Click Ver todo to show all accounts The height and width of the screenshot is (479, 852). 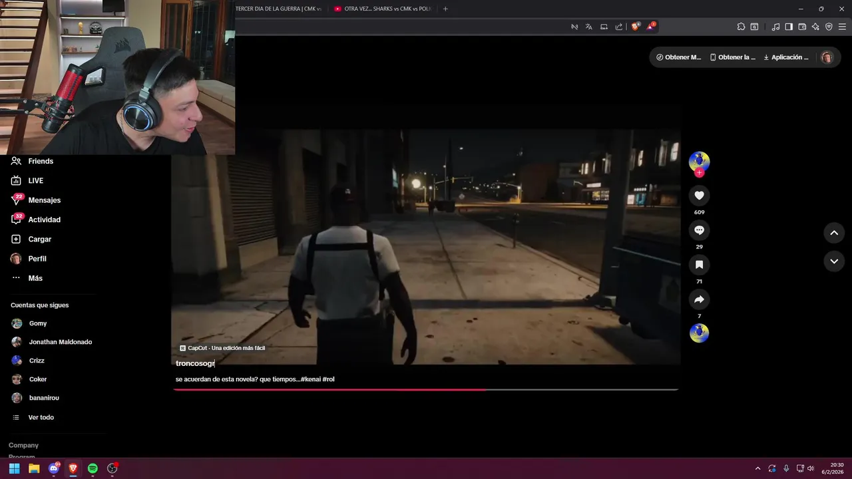coord(33,417)
